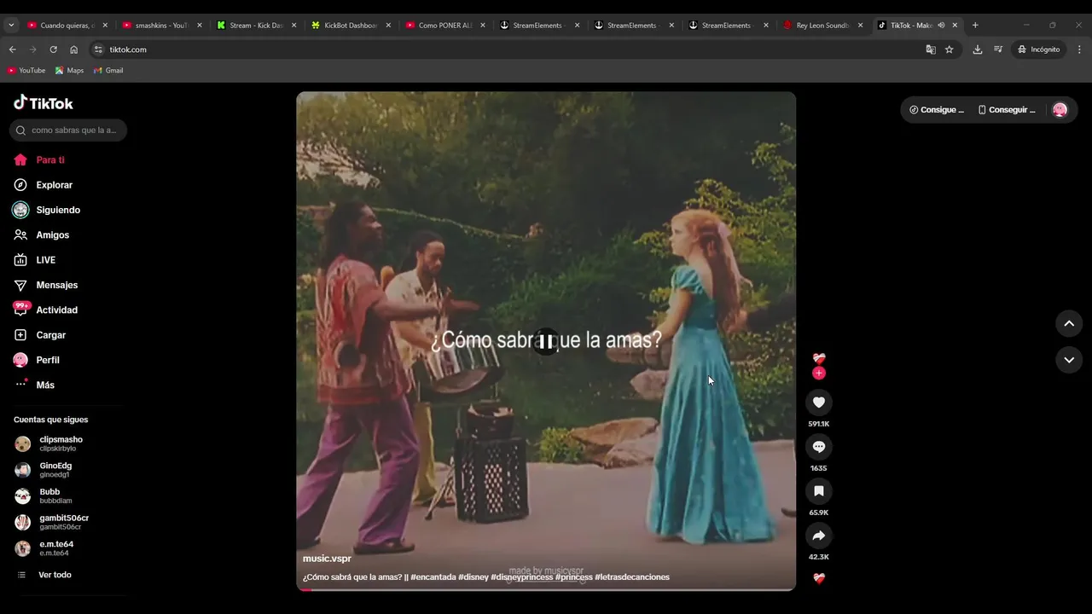
Task: Mute the TikTok tab via speaker icon
Action: coord(941,26)
